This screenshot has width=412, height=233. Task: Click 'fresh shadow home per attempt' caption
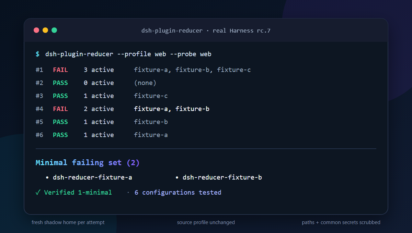point(68,222)
